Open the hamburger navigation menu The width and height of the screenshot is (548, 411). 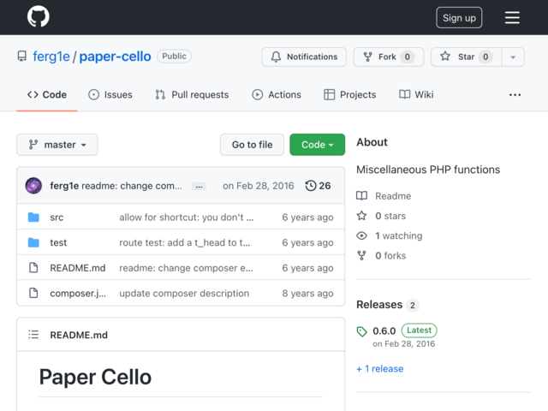click(512, 17)
